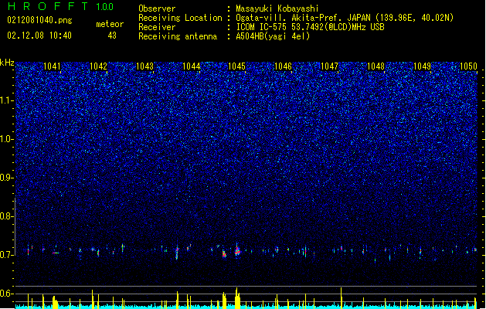Click the 1050 time axis marker
The width and height of the screenshot is (486, 309).
[468, 66]
